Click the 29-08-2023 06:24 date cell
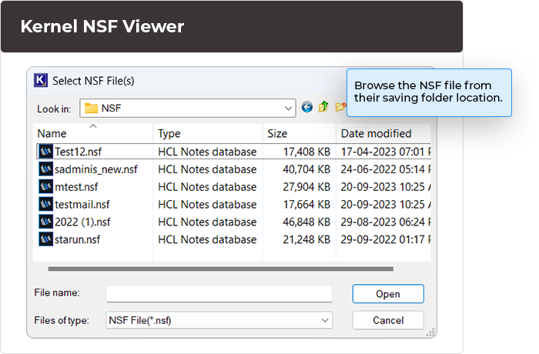 tap(386, 222)
